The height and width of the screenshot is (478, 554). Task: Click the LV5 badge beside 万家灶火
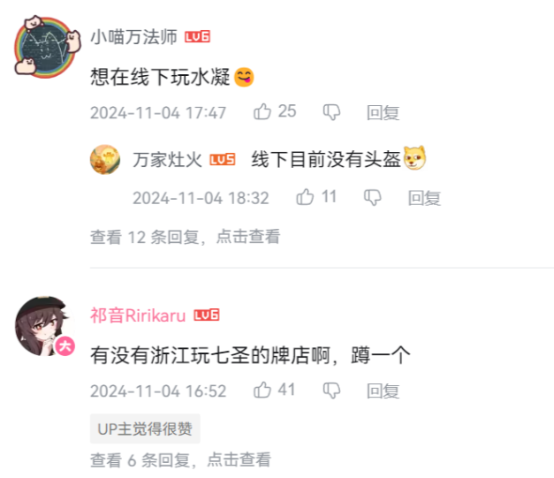pos(223,159)
